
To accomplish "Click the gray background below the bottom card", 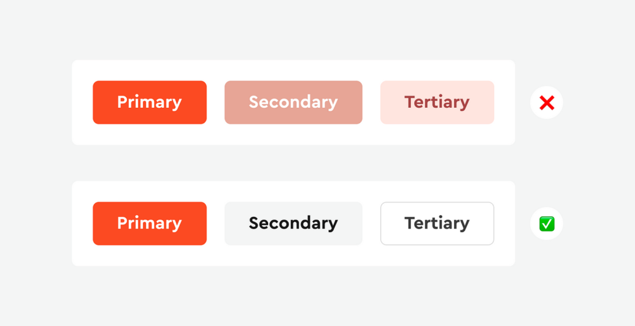I will coord(293,295).
